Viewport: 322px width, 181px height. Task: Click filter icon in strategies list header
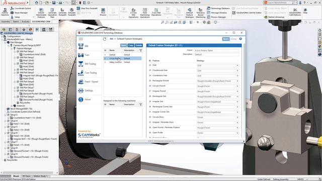tap(141, 50)
